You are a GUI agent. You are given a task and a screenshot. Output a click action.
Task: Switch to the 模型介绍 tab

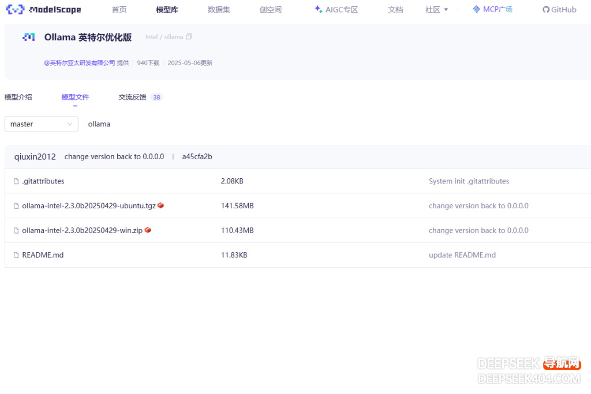coord(18,97)
